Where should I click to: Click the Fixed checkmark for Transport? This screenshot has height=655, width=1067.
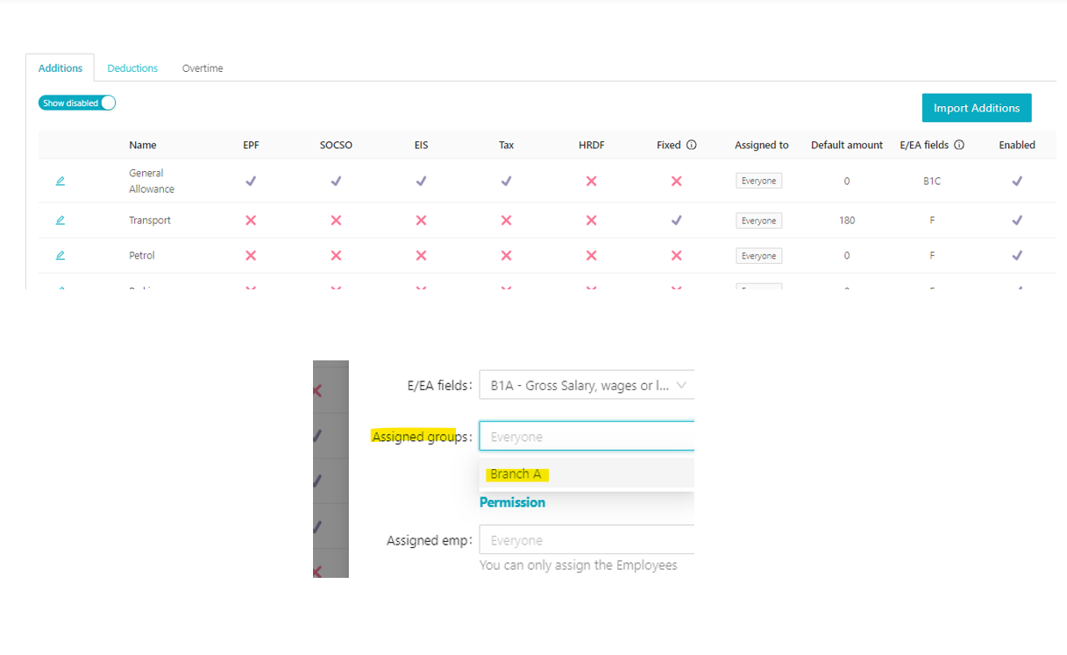(x=676, y=220)
